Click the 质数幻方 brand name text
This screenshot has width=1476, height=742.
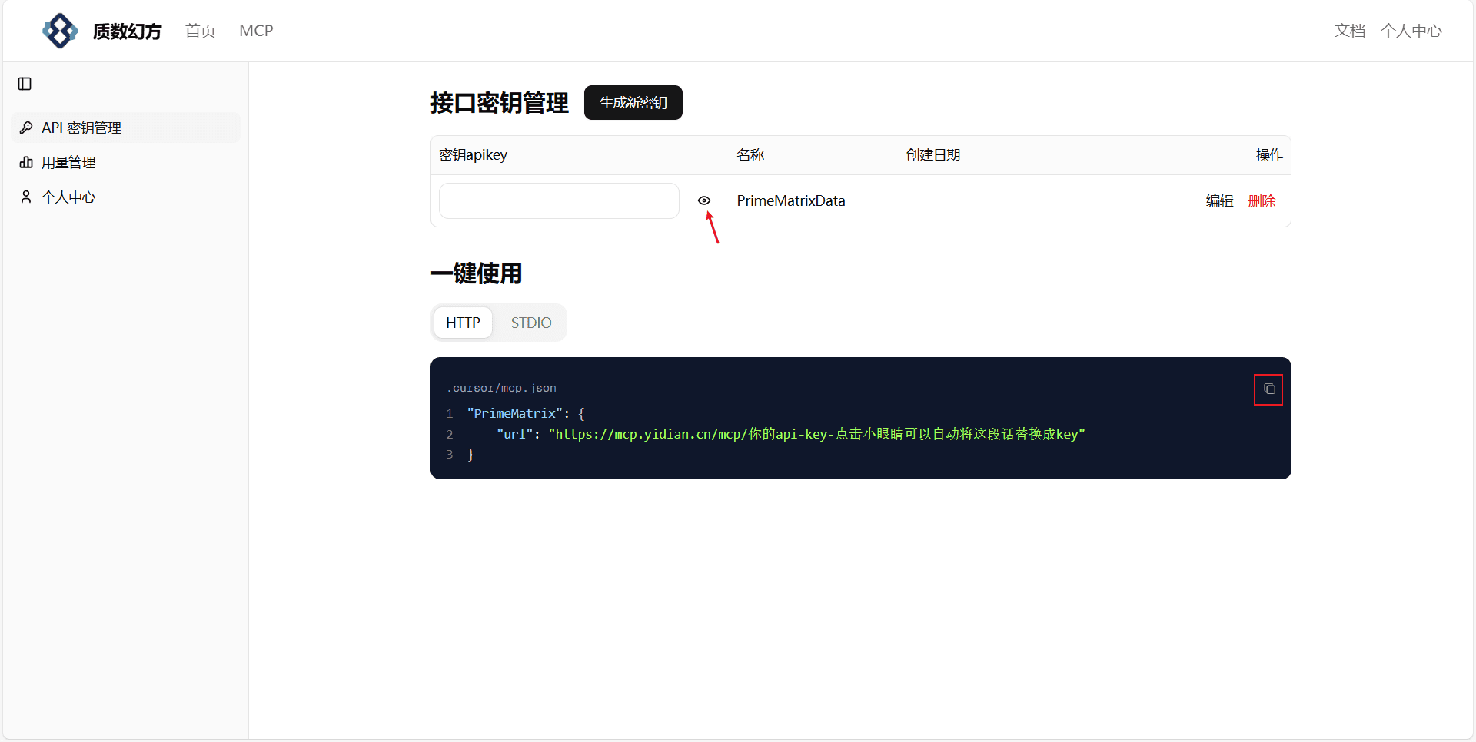(127, 31)
